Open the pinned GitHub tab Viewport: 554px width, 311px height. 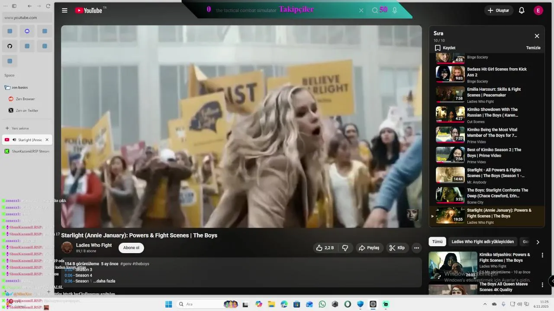(x=10, y=46)
